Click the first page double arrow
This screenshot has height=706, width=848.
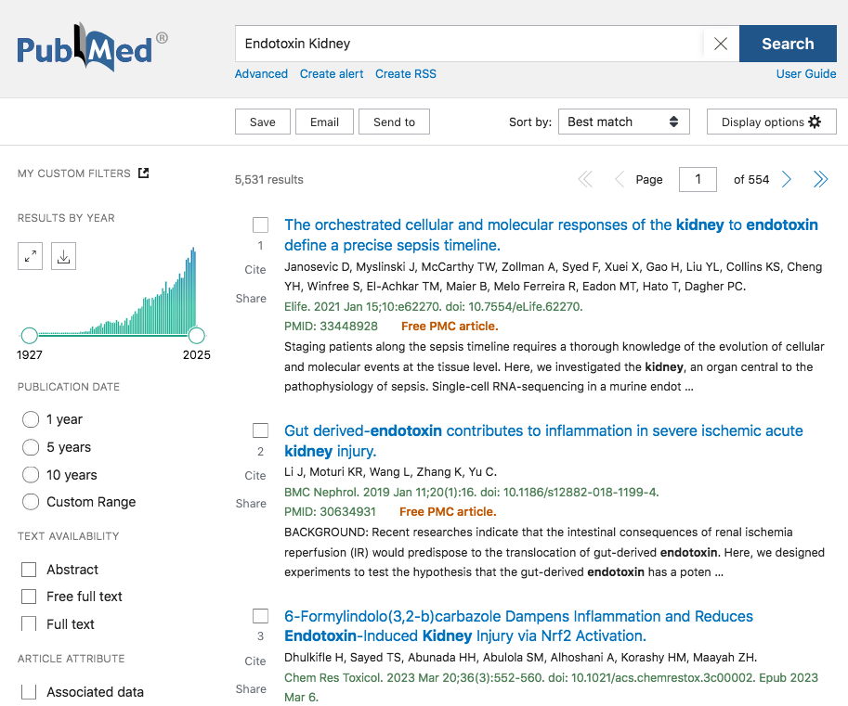pos(586,179)
